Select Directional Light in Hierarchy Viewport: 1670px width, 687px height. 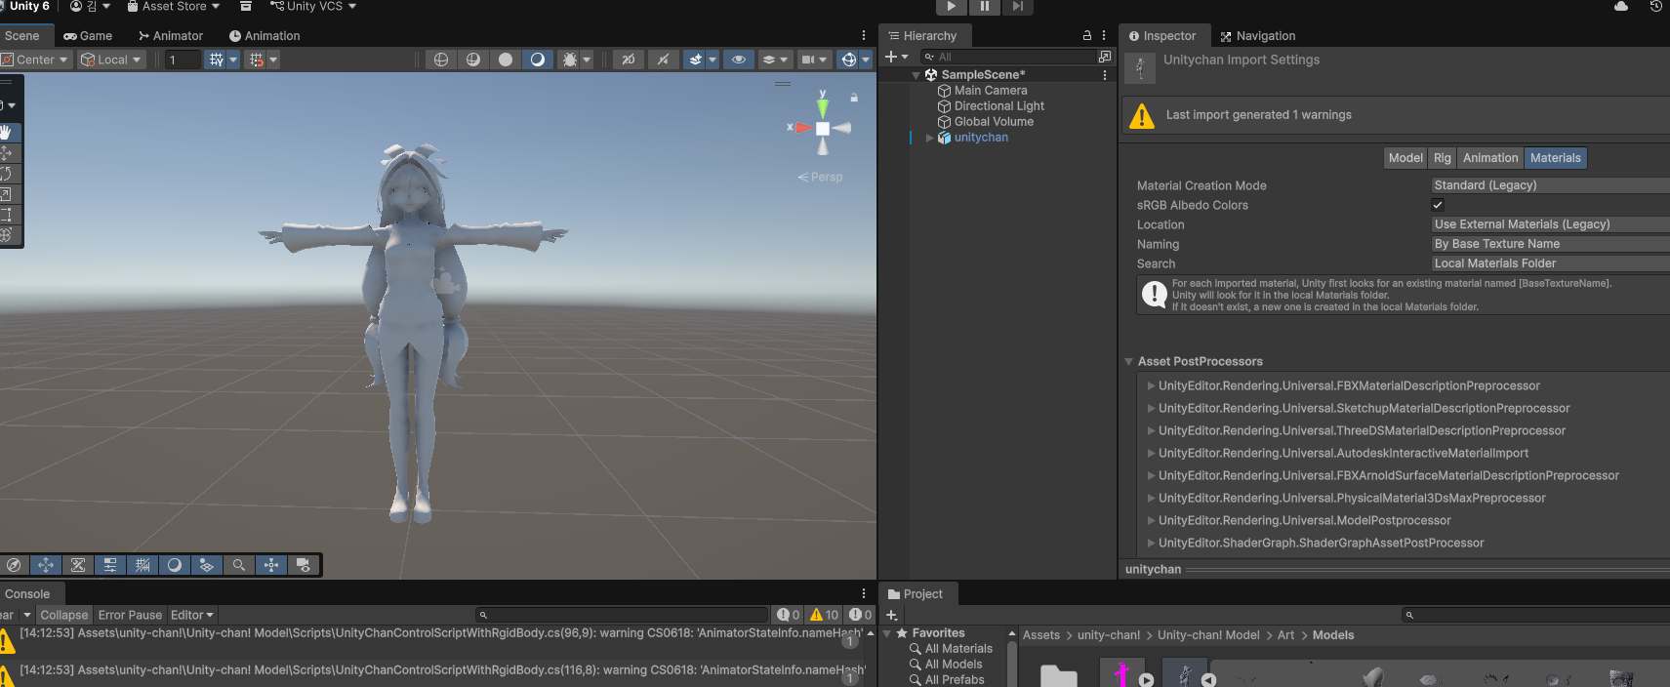click(x=998, y=106)
